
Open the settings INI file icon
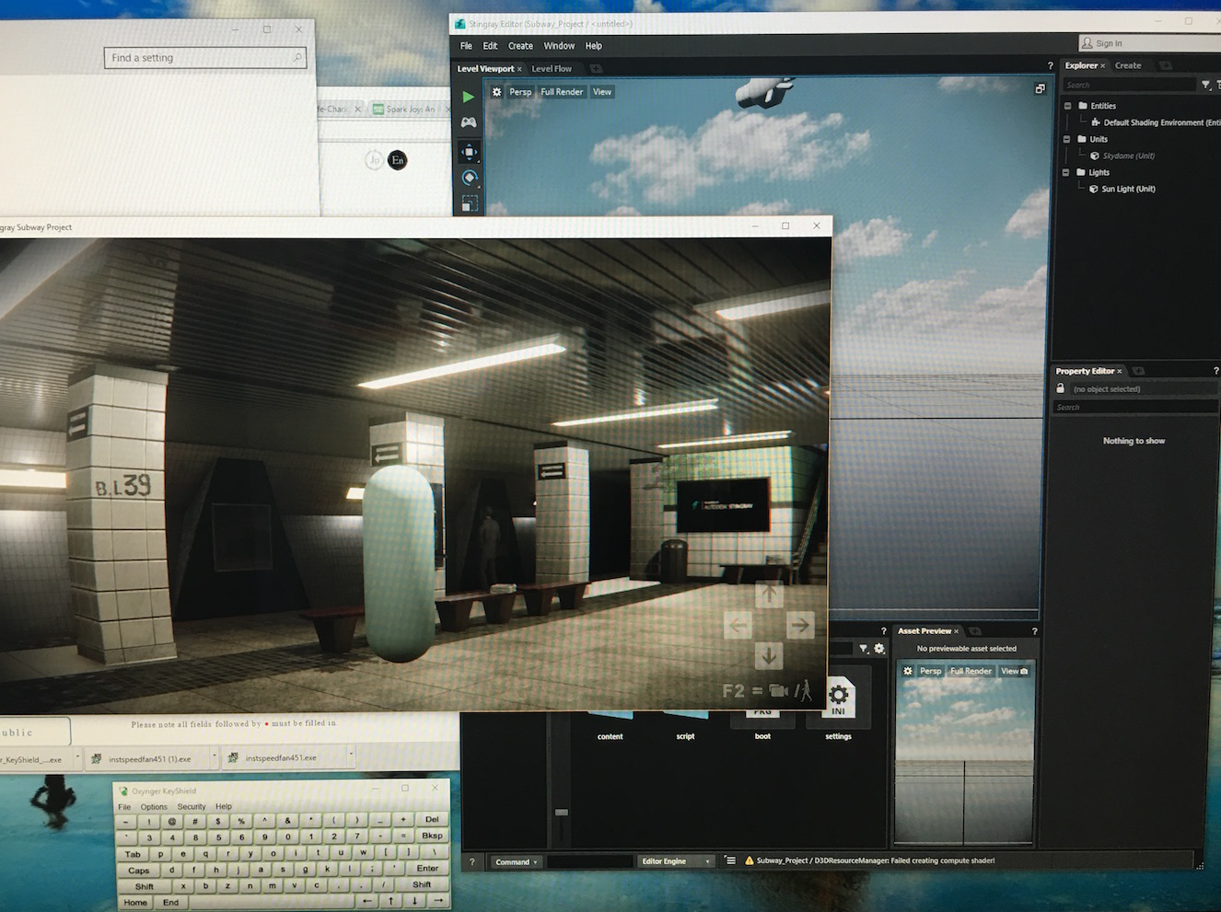tap(838, 698)
